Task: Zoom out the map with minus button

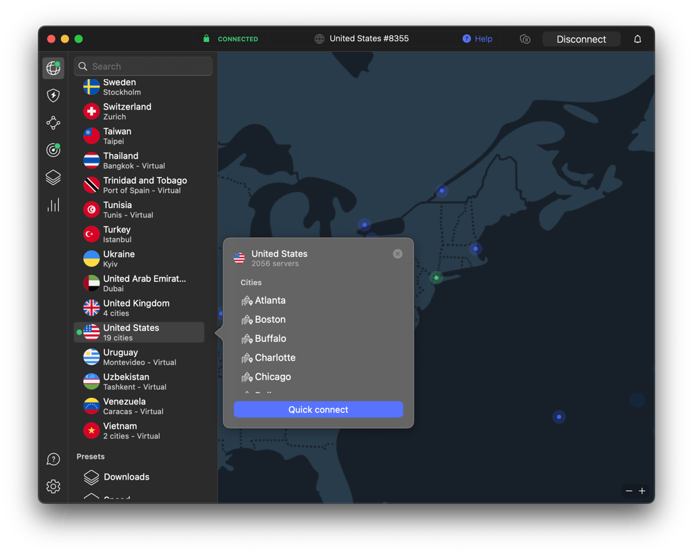Action: tap(629, 491)
